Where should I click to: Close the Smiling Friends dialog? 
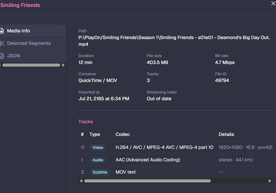[273, 3]
